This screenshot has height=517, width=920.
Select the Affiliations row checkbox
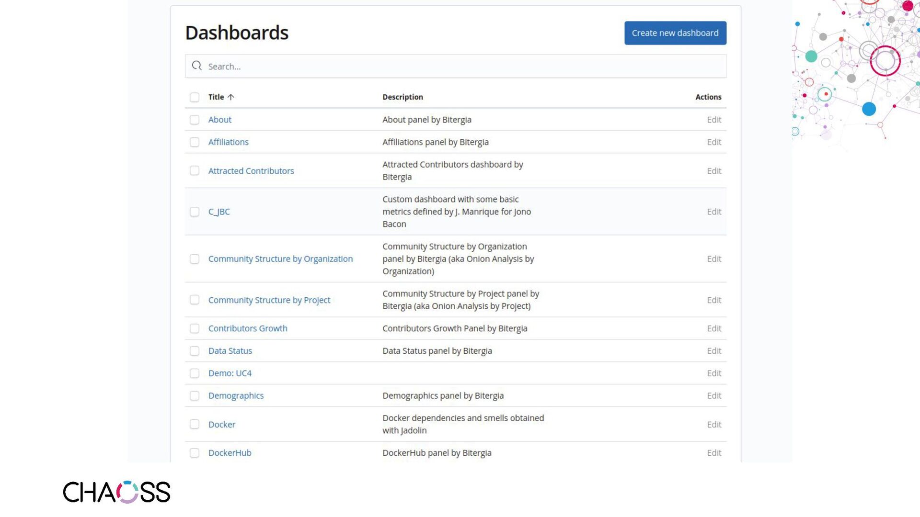pyautogui.click(x=195, y=142)
